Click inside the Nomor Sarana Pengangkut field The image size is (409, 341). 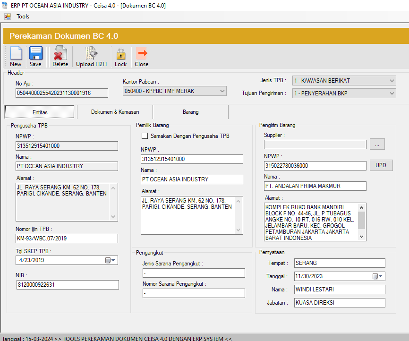[194, 293]
